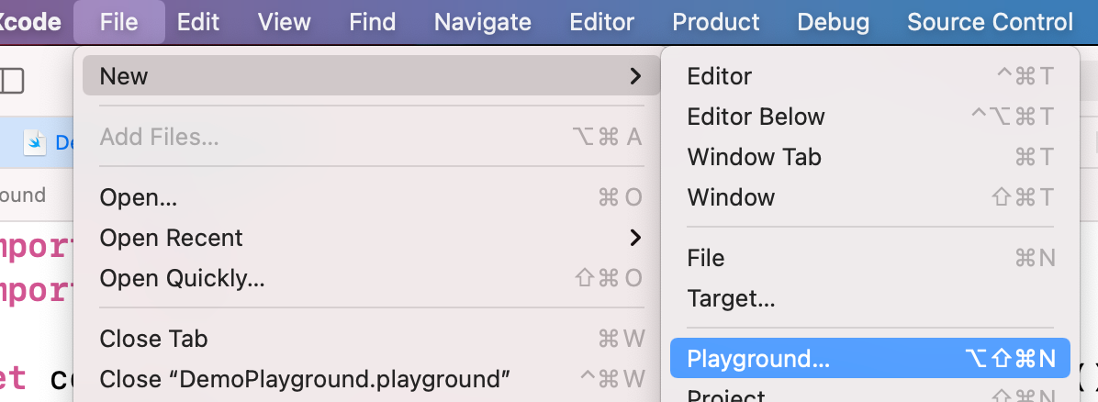Viewport: 1098px width, 402px height.
Task: Close "DemoPlayground.playground" via File menu
Action: 371,380
